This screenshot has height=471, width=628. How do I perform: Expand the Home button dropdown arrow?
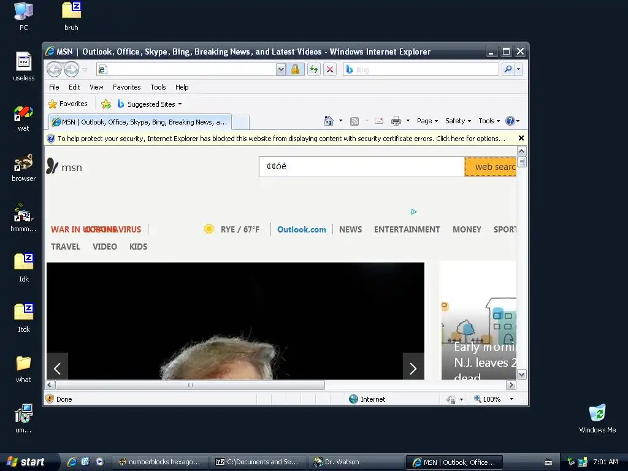[340, 121]
